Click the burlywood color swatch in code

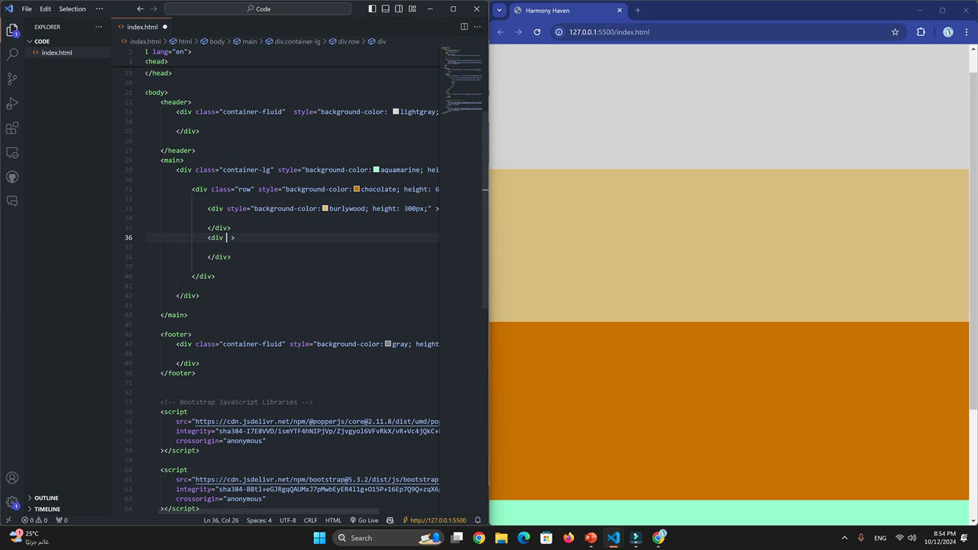(325, 209)
